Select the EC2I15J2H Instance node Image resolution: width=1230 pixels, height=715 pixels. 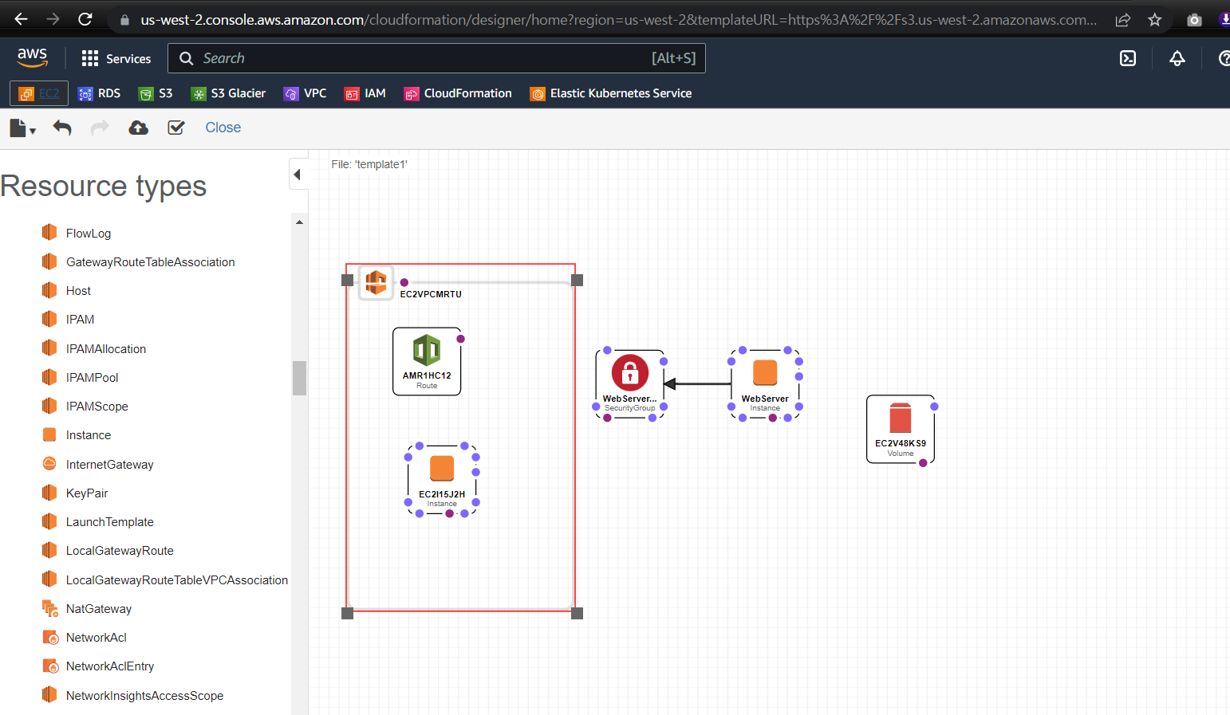coord(442,479)
